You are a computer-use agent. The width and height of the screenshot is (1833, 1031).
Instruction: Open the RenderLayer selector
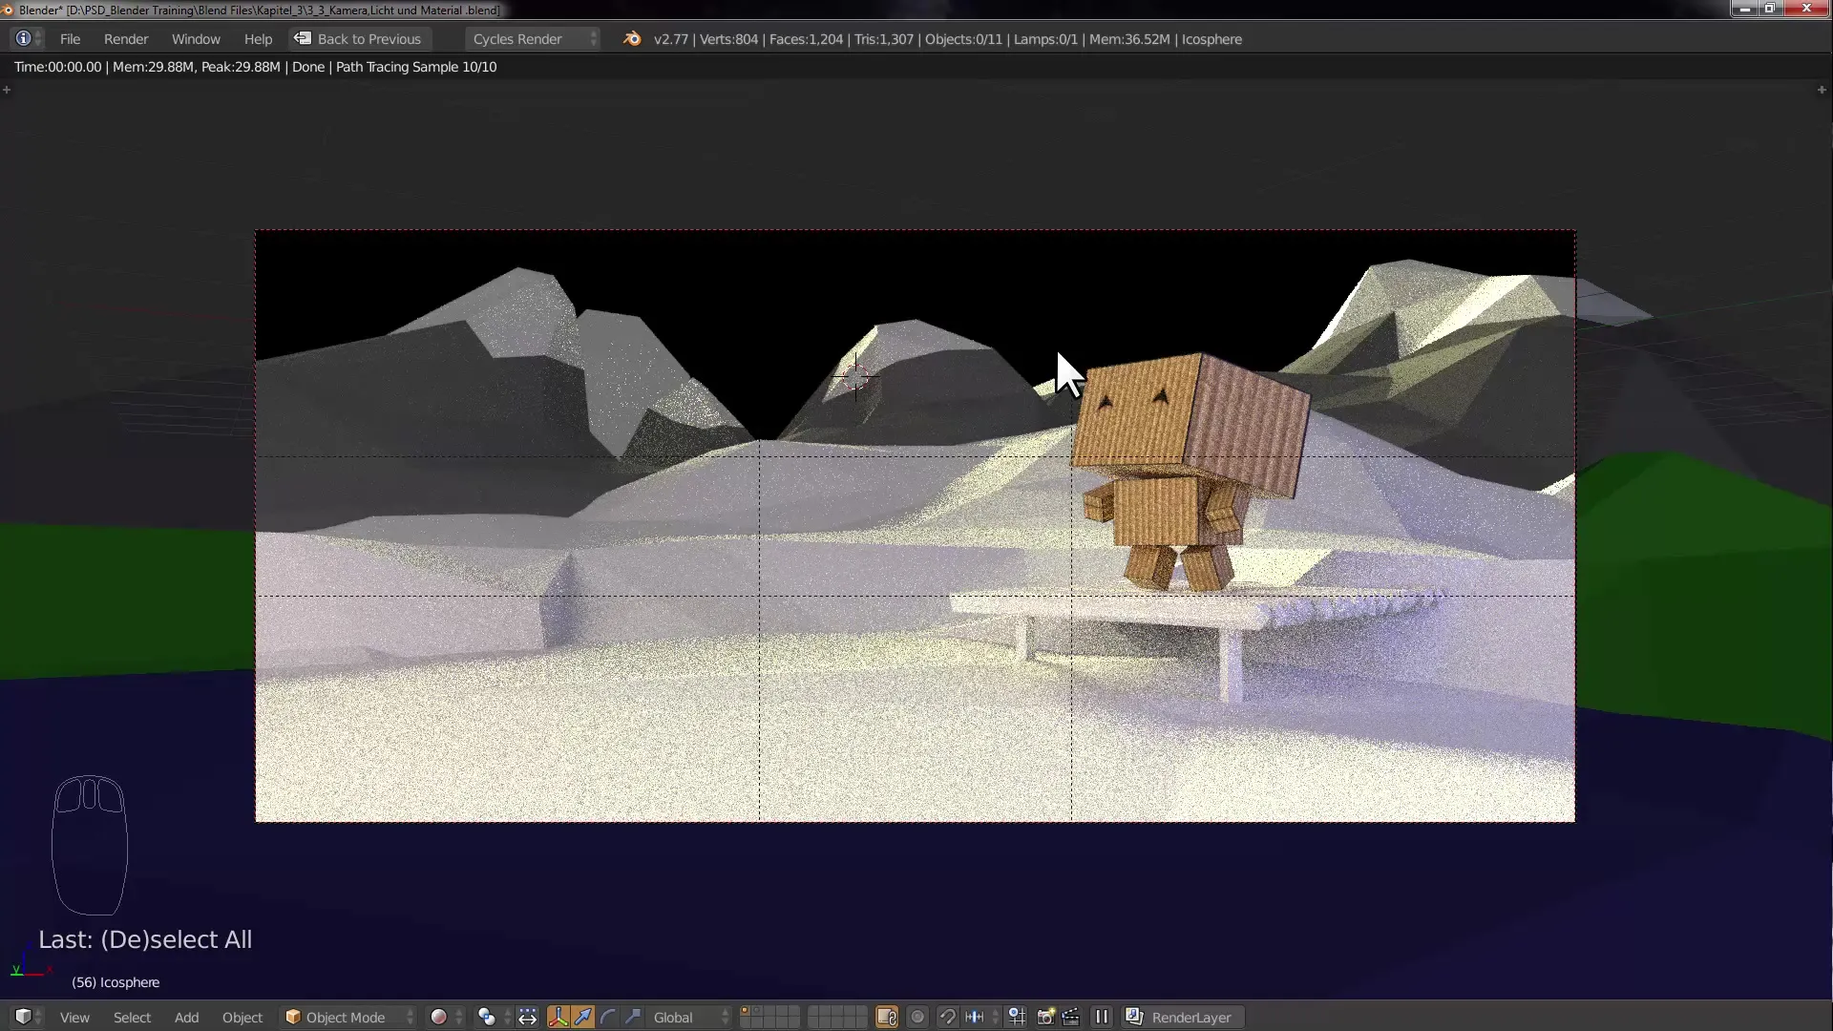pyautogui.click(x=1181, y=1018)
